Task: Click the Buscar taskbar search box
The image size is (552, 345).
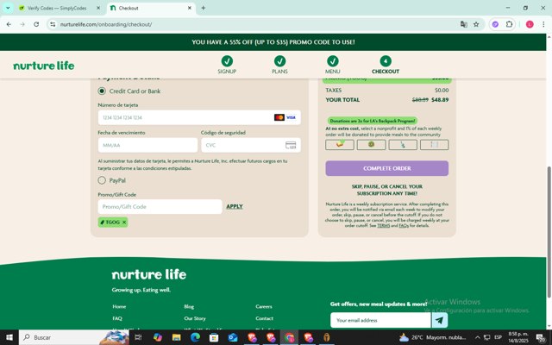Action: point(74,337)
